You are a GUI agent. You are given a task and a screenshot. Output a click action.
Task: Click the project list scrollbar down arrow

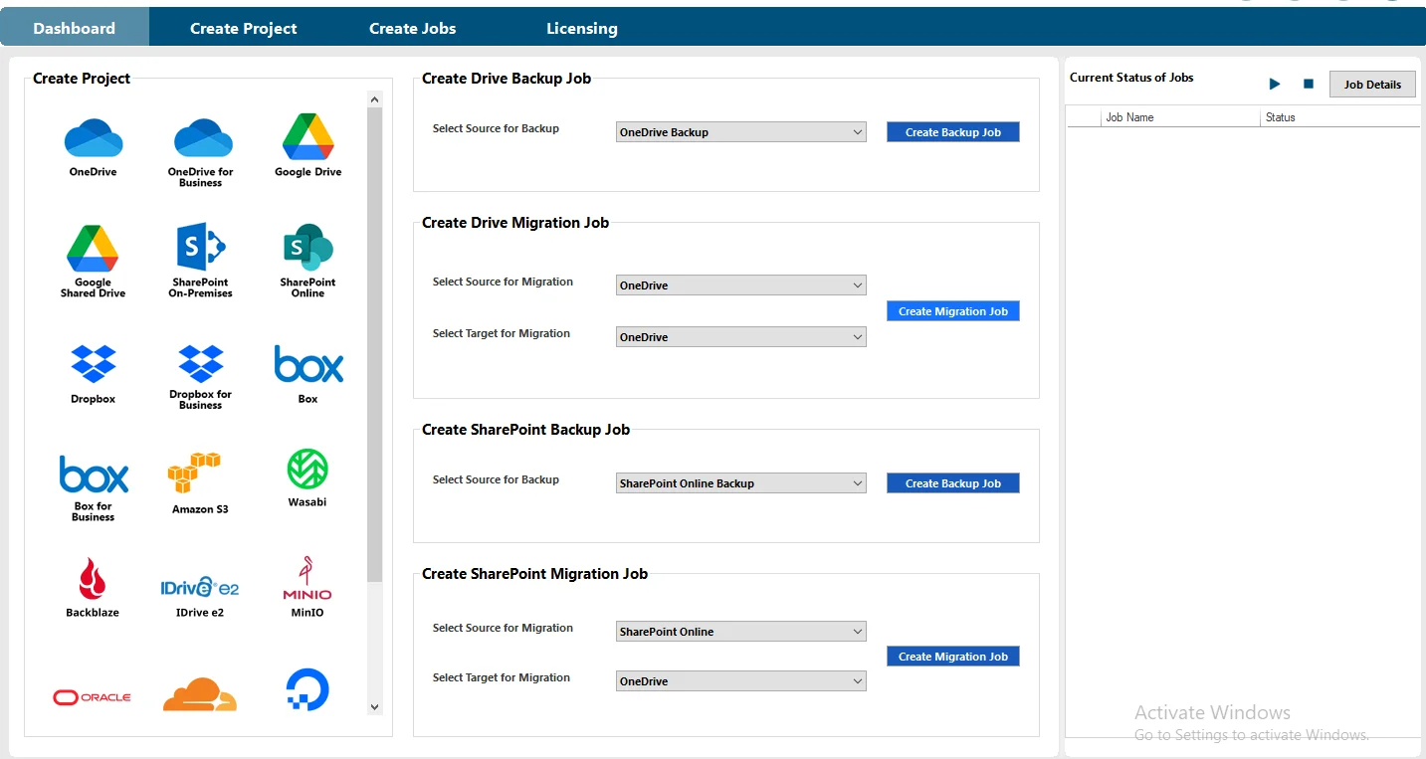(x=374, y=707)
